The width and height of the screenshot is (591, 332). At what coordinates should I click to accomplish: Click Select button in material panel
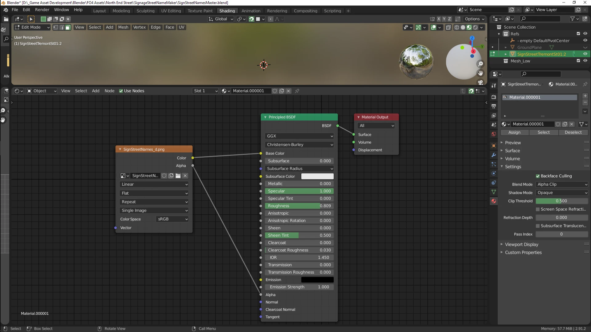tap(544, 132)
